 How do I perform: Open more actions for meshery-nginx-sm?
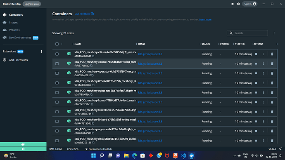263,92
